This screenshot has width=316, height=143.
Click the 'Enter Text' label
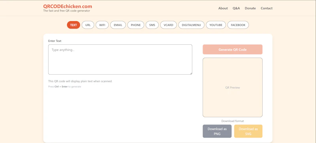55,41
